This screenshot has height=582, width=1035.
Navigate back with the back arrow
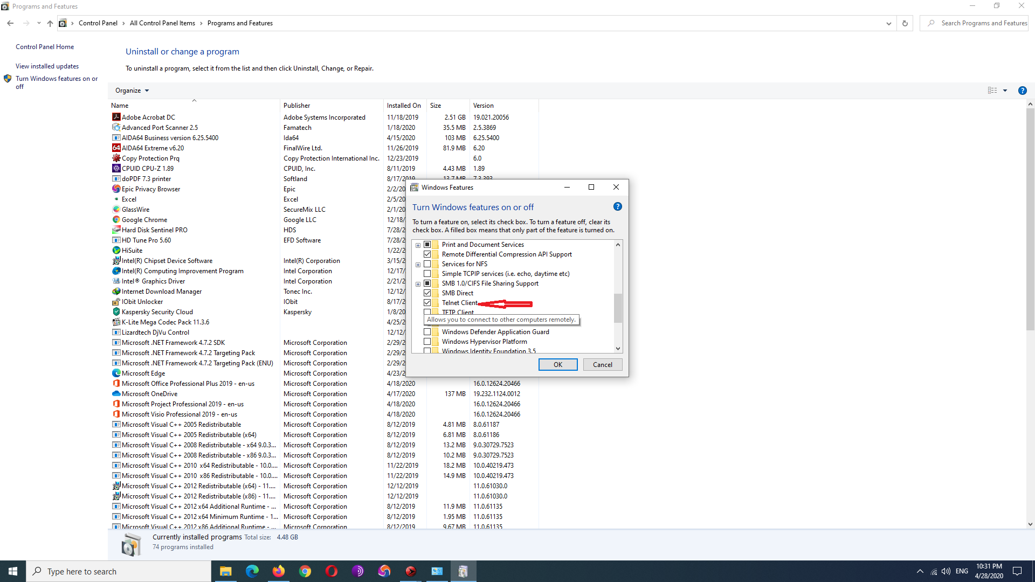coord(10,23)
